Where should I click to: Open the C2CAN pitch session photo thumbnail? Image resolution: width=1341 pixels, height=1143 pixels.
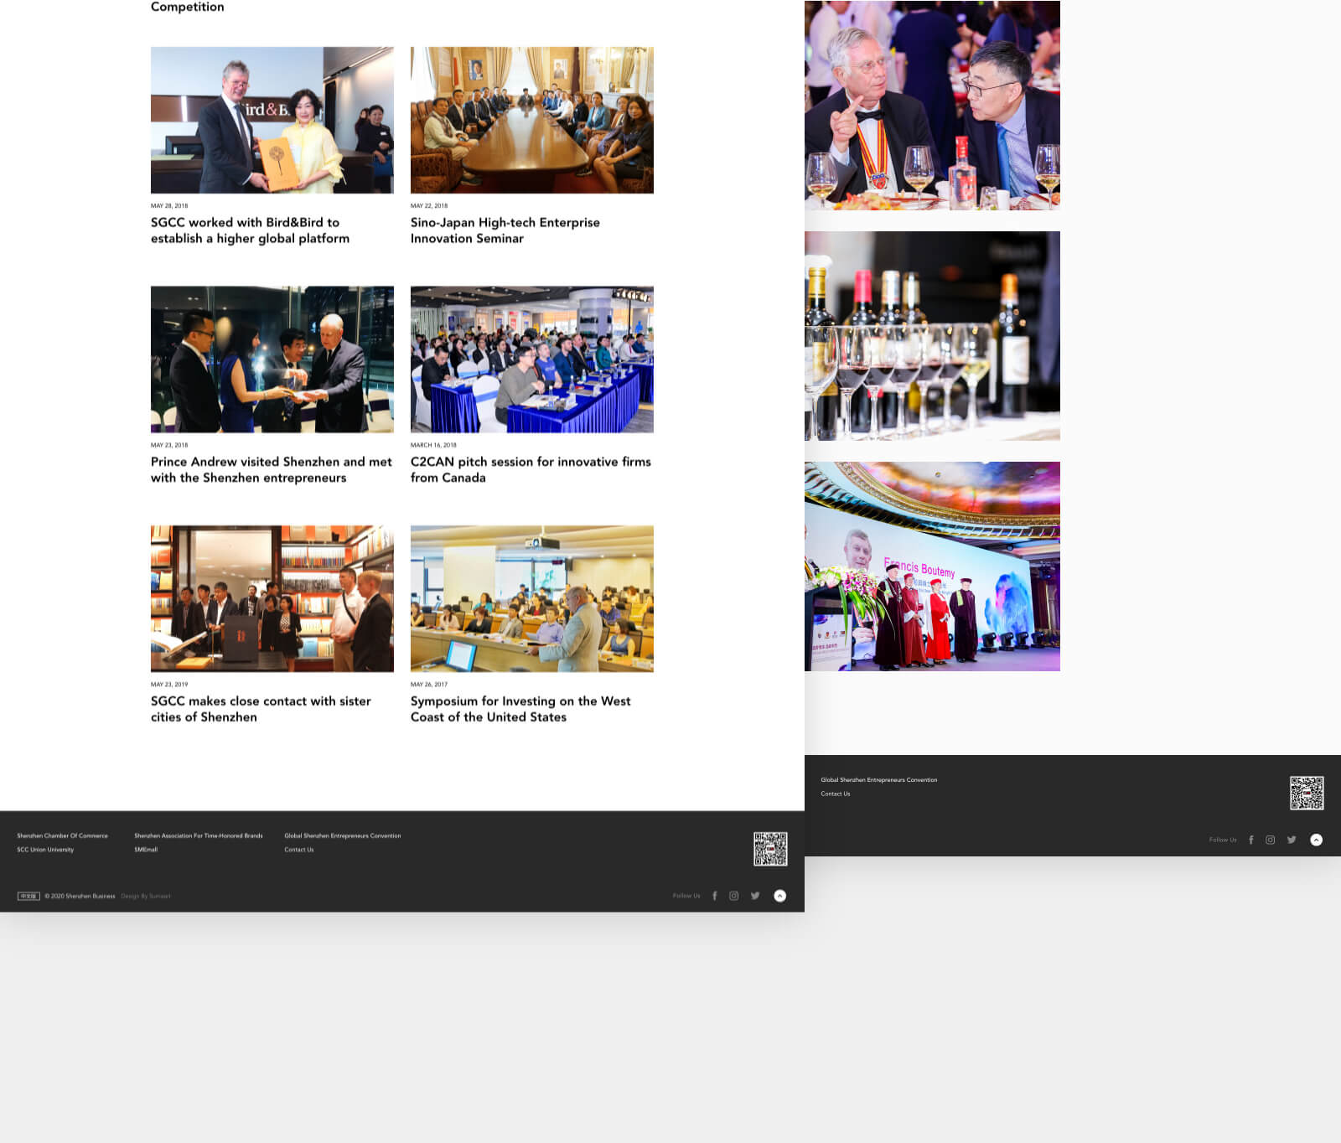point(531,359)
